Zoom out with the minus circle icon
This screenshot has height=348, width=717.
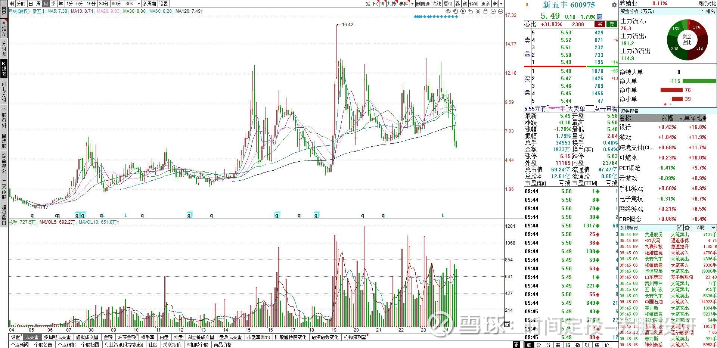tap(500, 12)
